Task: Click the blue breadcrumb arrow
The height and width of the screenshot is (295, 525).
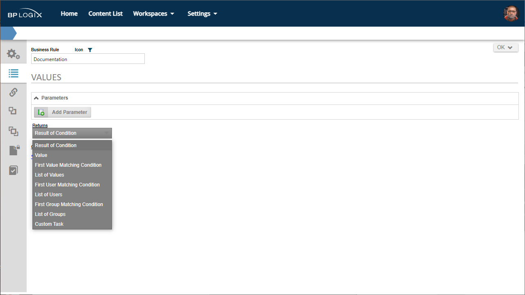Action: click(9, 33)
